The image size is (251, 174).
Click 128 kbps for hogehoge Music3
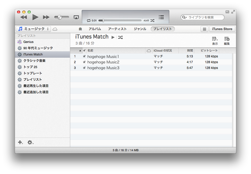coord(211,68)
